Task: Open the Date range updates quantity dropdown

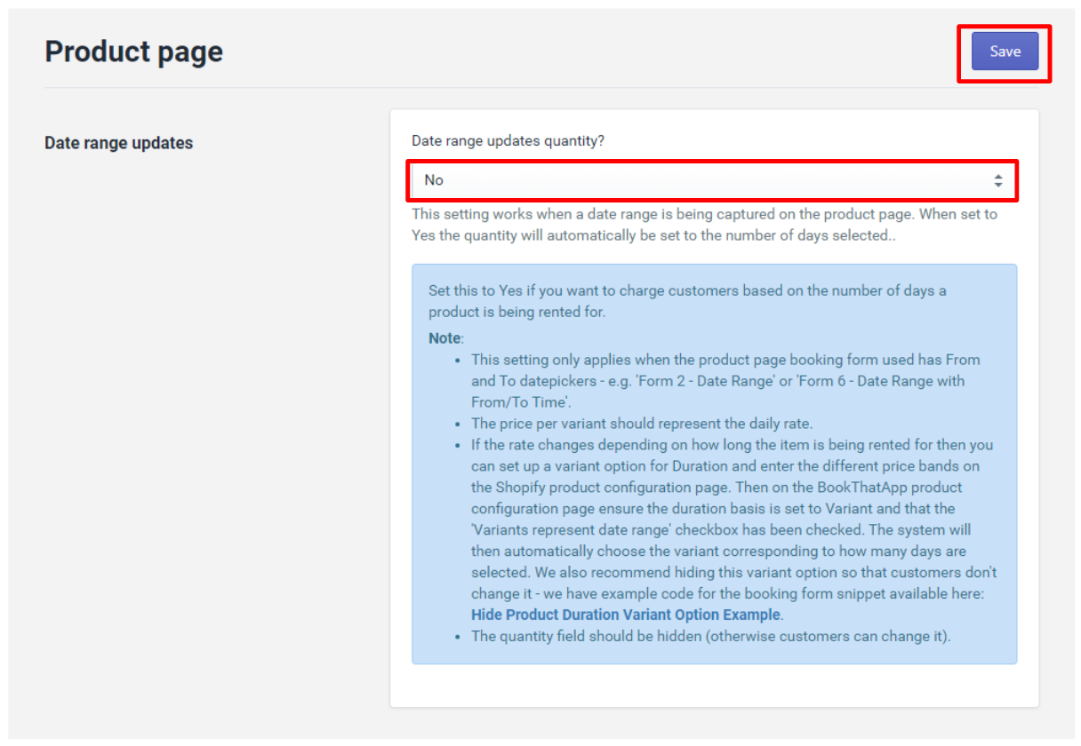Action: tap(711, 180)
